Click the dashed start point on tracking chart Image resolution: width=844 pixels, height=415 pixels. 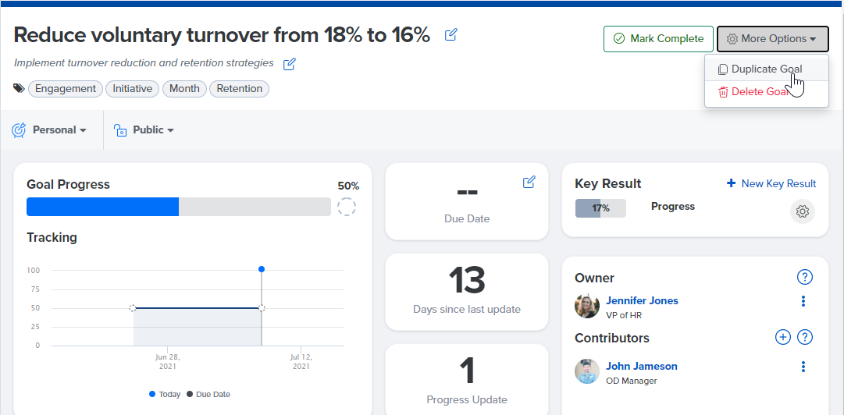(x=133, y=308)
